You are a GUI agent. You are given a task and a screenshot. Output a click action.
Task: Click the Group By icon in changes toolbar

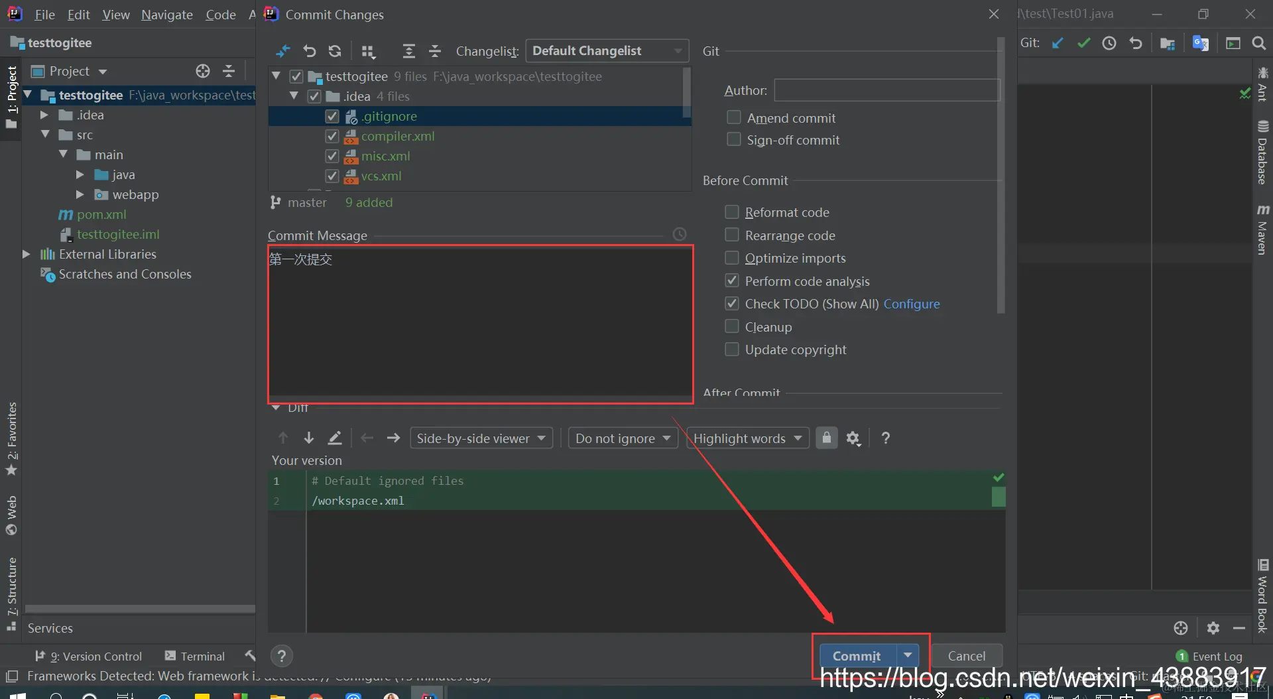point(368,51)
